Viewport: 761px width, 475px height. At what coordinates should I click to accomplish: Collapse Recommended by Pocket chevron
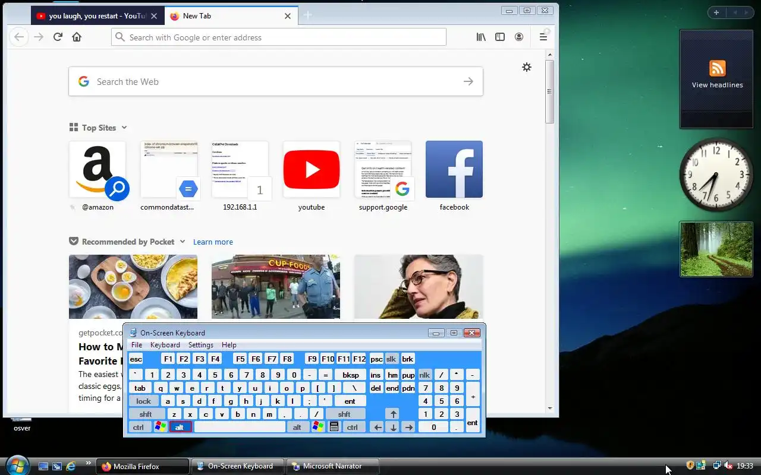[183, 242]
